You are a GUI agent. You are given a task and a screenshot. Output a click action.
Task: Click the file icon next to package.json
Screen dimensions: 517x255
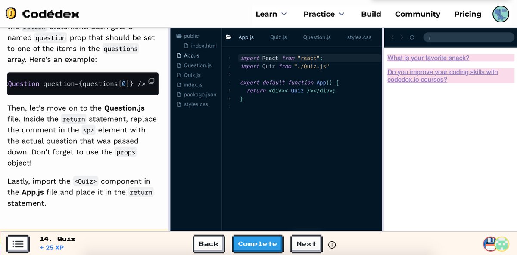[179, 95]
